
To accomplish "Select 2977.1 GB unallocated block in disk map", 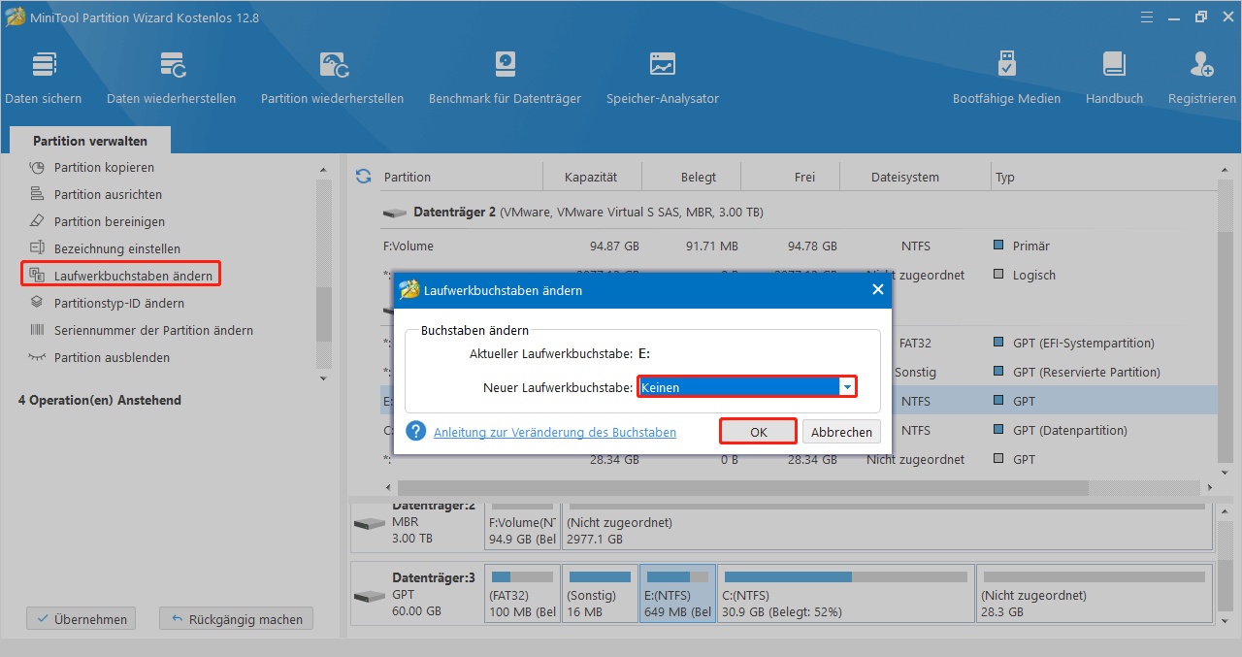I will coord(887,527).
